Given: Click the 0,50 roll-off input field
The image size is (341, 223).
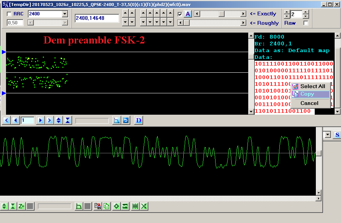Looking at the screenshot, I should pyautogui.click(x=15, y=22).
